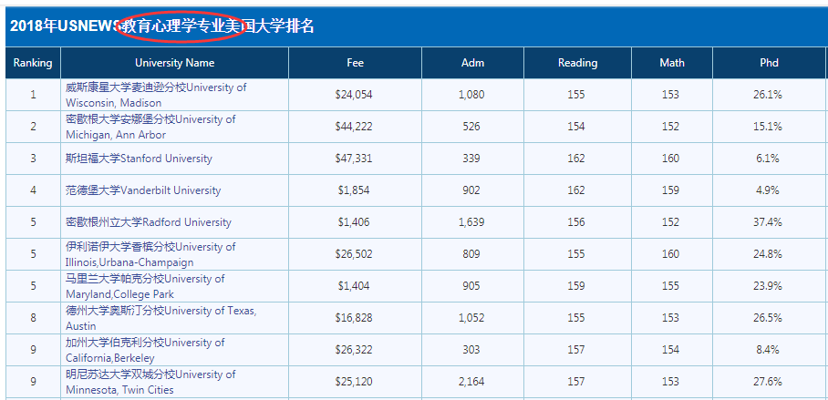Open the Vanderbilt University link

click(x=143, y=190)
